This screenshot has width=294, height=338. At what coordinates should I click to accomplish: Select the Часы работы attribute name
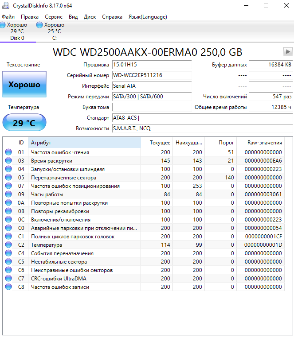point(47,194)
